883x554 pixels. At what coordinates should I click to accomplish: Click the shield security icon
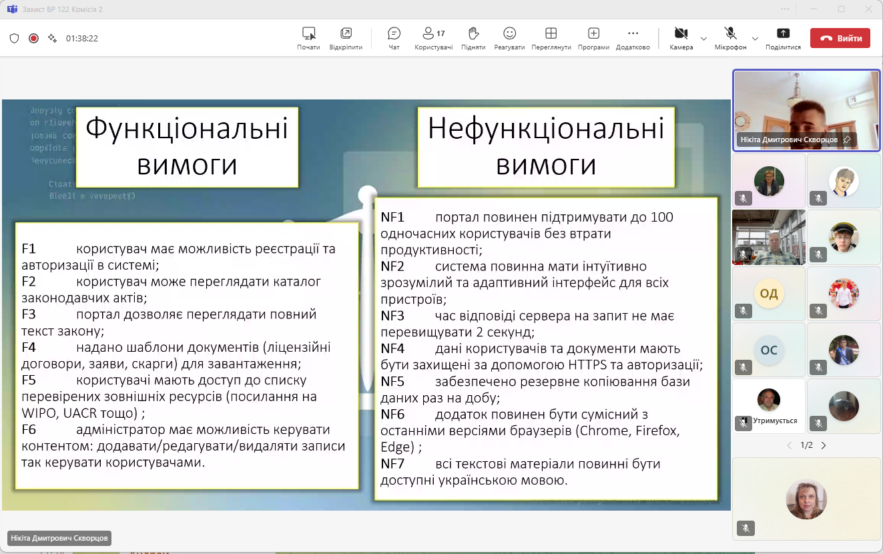(14, 39)
